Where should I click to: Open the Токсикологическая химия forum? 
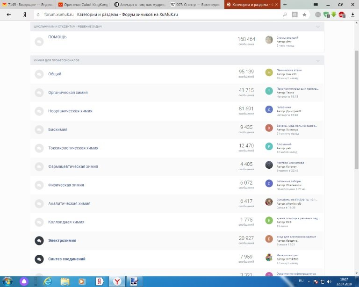[x=73, y=148]
